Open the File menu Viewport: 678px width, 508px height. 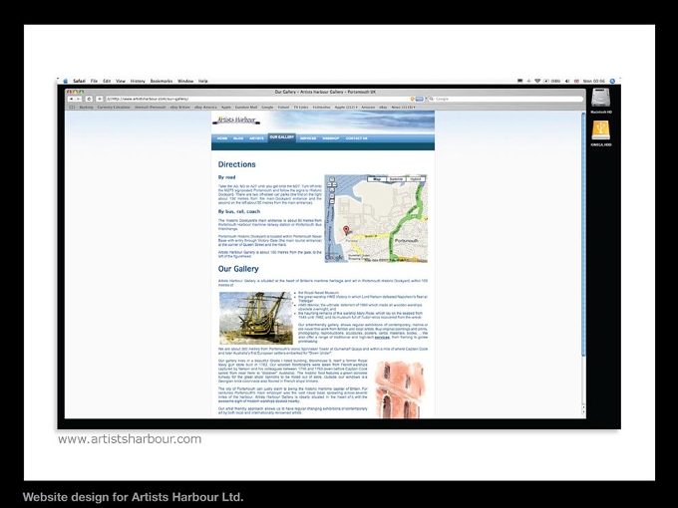click(94, 81)
